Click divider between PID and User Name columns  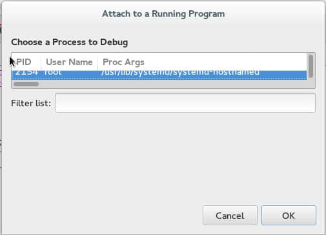[x=41, y=62]
